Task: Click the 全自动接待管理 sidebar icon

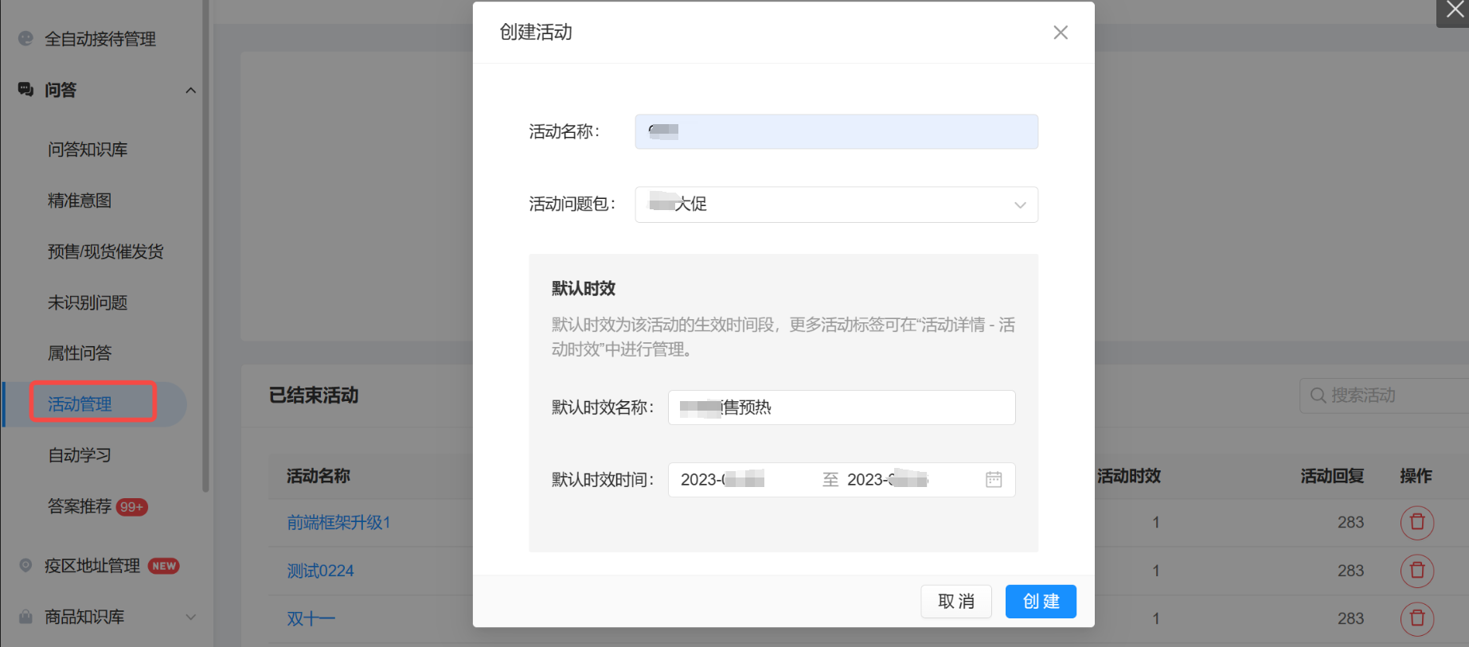Action: (25, 38)
